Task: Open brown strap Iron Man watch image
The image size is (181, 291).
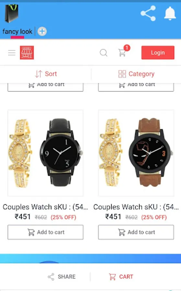Action: click(x=136, y=153)
